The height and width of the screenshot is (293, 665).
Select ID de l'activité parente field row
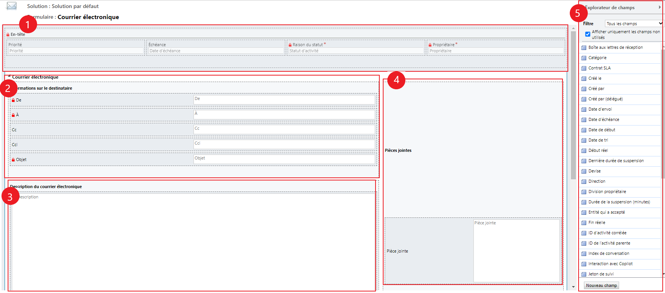[x=620, y=243]
